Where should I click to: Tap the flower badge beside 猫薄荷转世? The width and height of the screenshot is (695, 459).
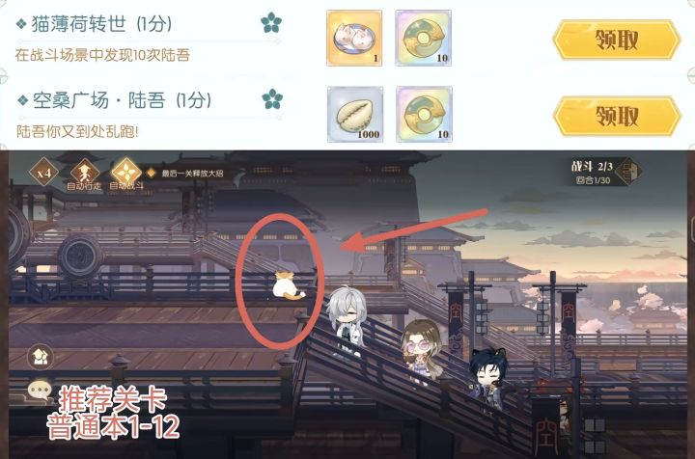[271, 22]
